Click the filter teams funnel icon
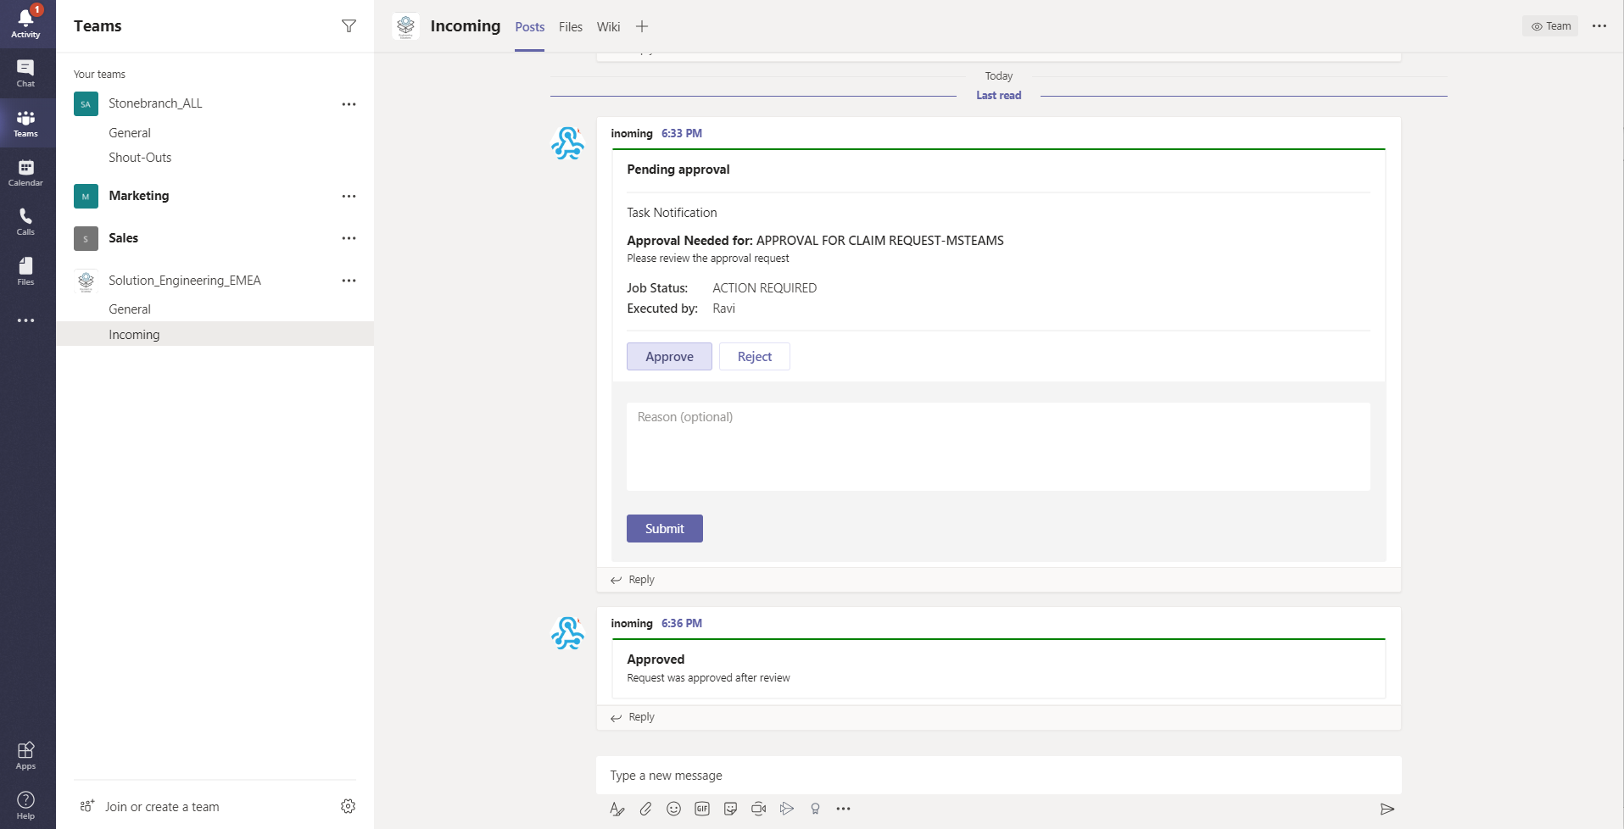1624x829 pixels. (349, 26)
